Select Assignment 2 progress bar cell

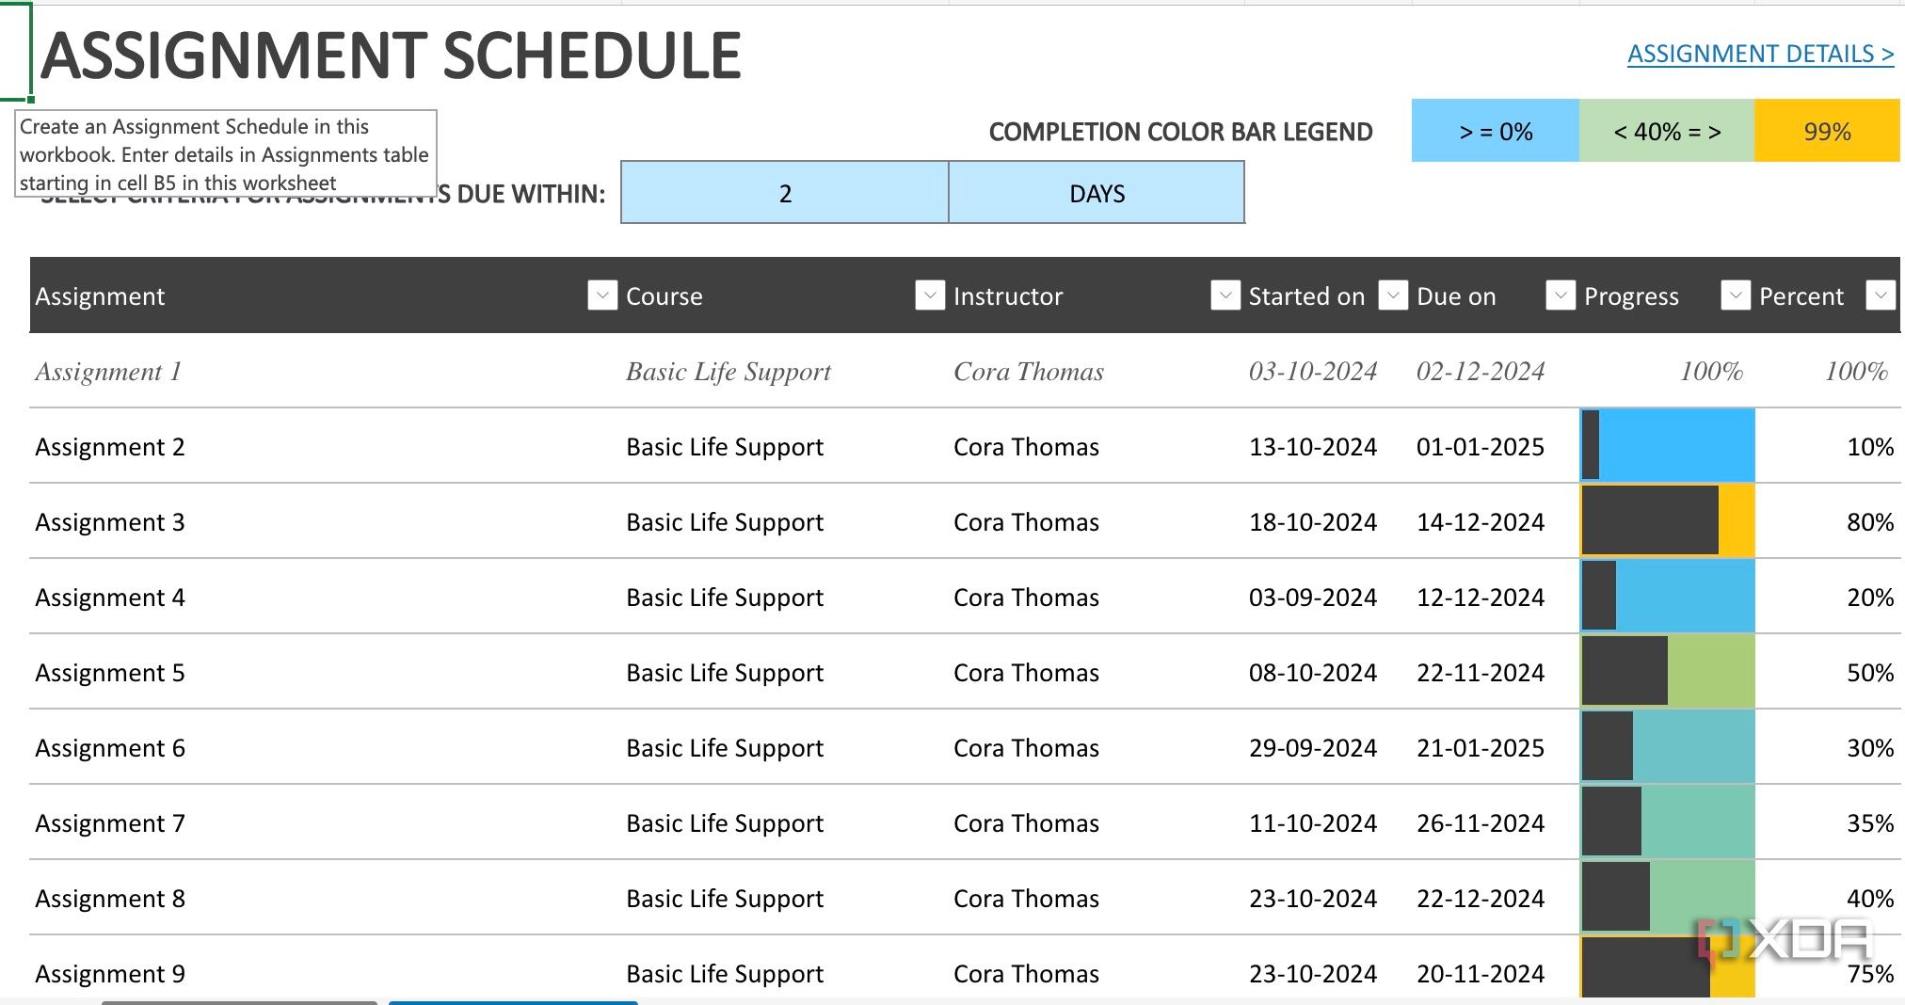pyautogui.click(x=1667, y=446)
